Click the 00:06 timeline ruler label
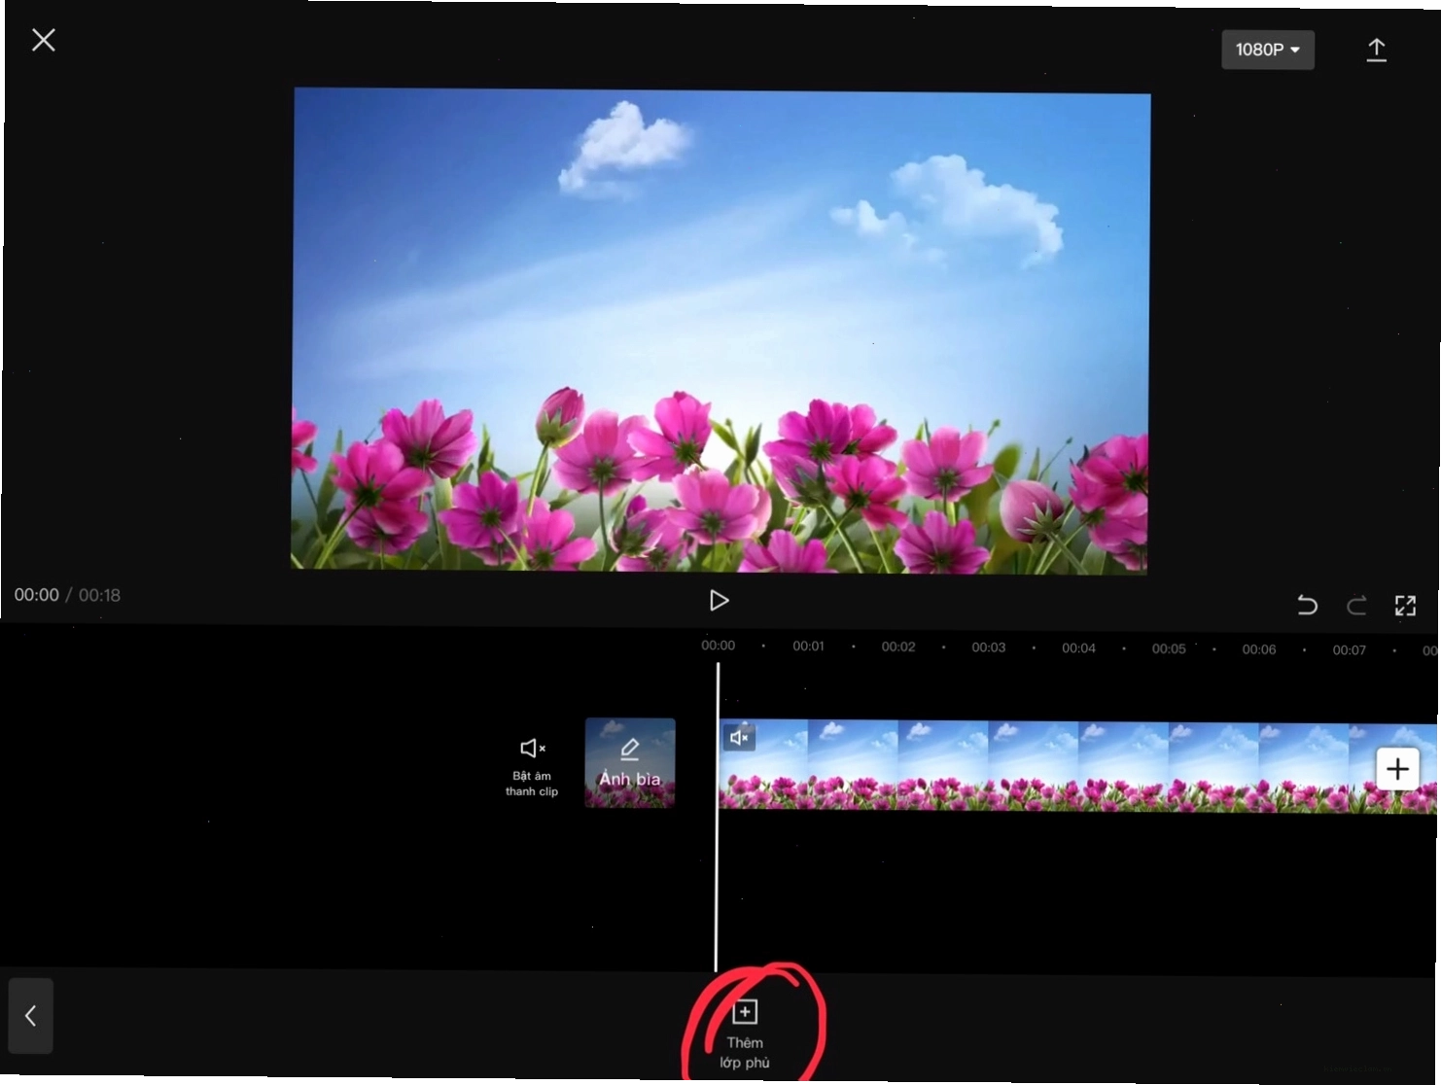The image size is (1441, 1085). (1259, 649)
